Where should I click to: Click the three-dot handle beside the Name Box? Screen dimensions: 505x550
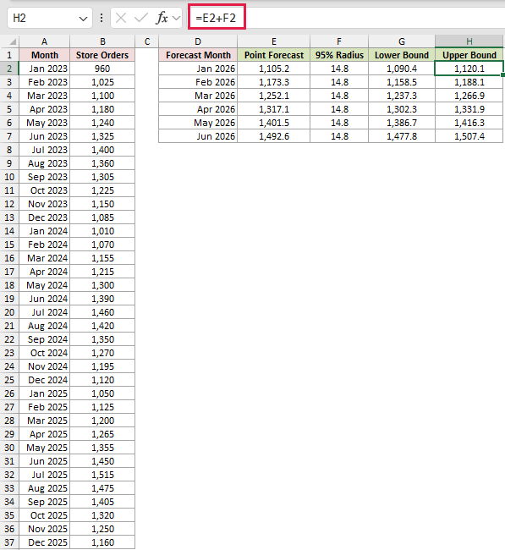coord(102,18)
